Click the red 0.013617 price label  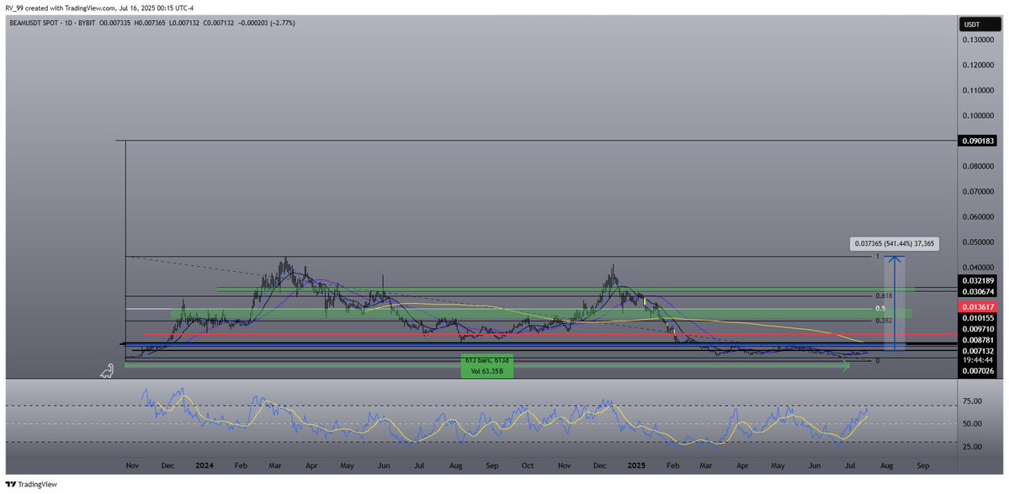(x=976, y=307)
